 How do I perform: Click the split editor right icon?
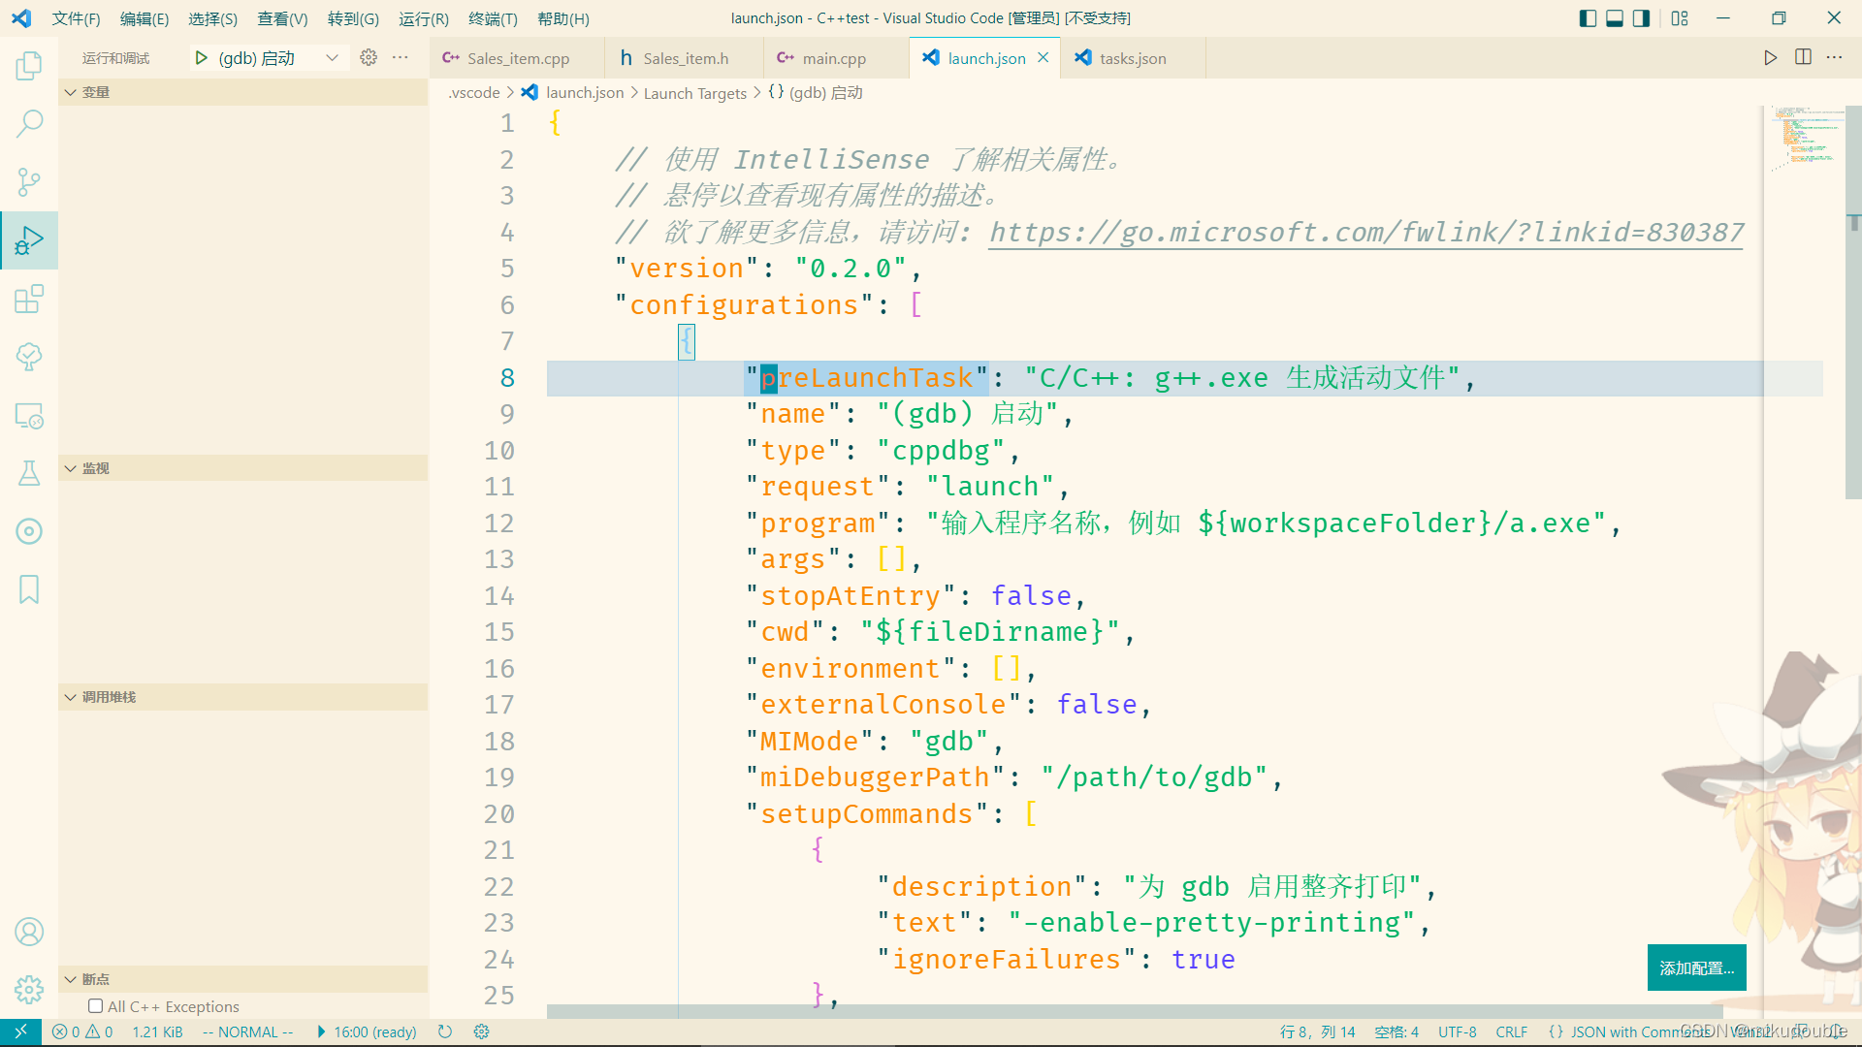[x=1803, y=58]
